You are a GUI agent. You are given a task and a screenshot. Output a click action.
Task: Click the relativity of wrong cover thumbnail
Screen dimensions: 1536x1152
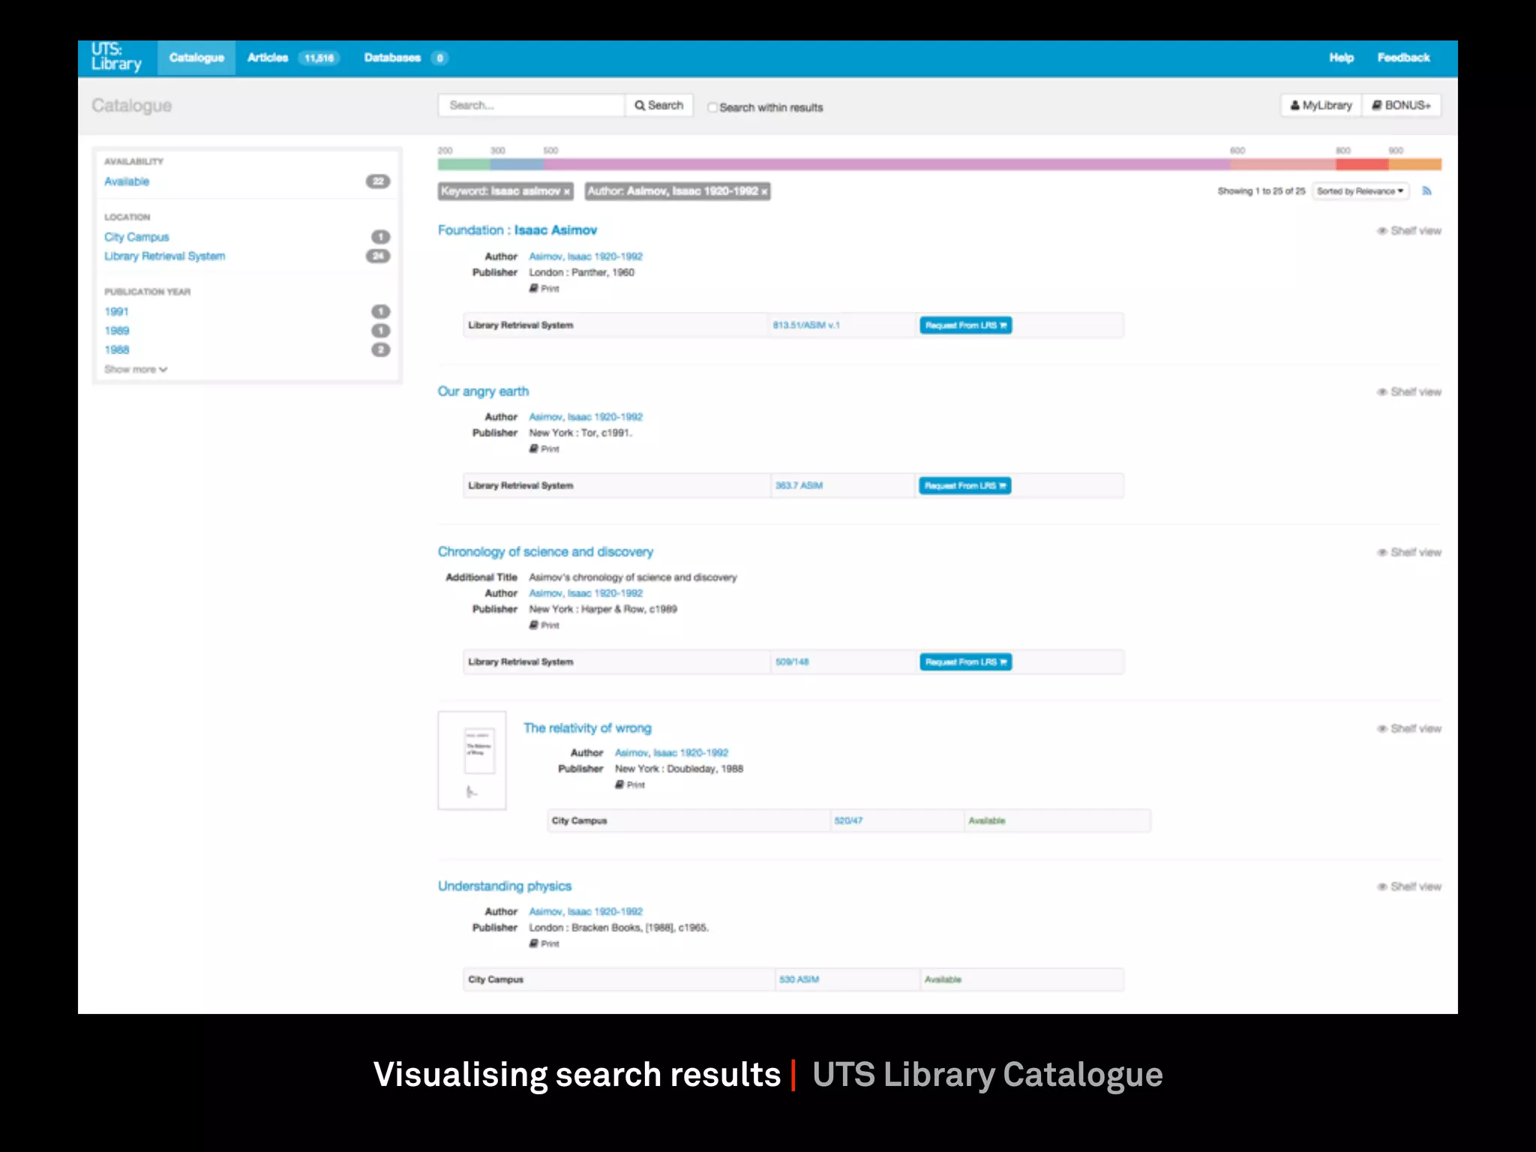point(472,760)
